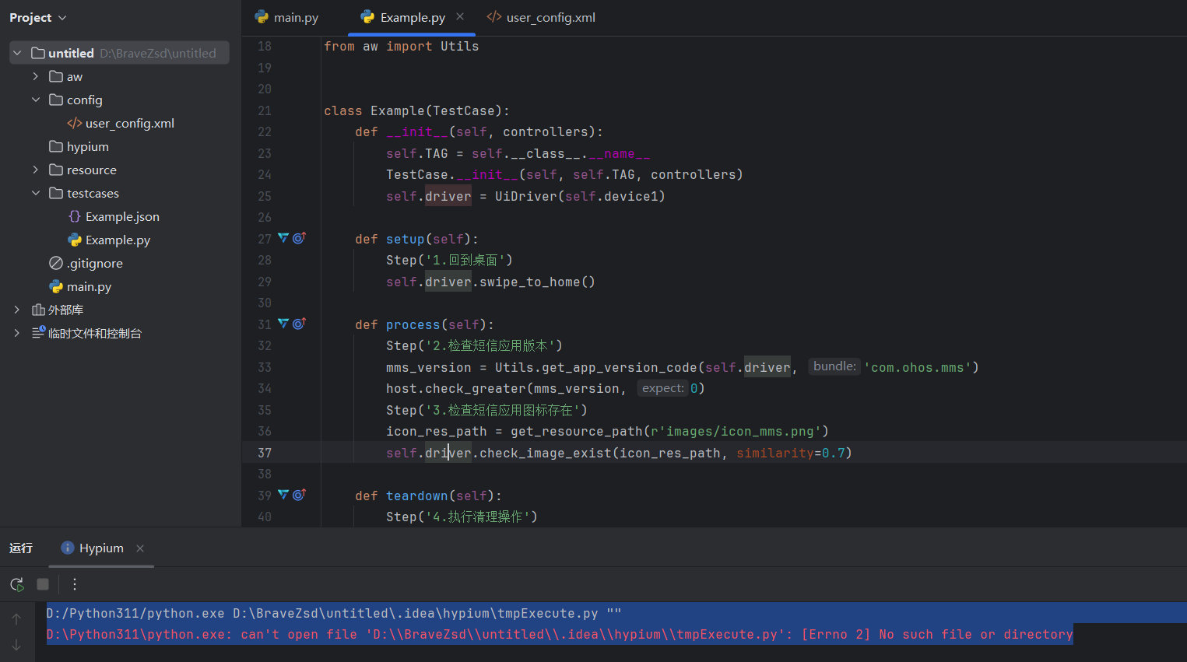The height and width of the screenshot is (662, 1187).
Task: Click blue triangle gutter icon on line 39
Action: point(283,495)
